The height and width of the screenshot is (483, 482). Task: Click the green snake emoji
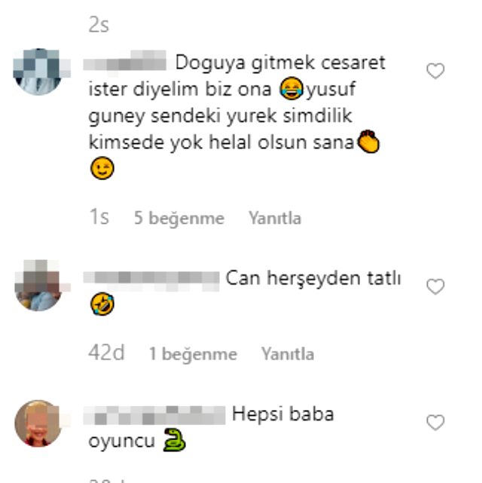point(174,440)
